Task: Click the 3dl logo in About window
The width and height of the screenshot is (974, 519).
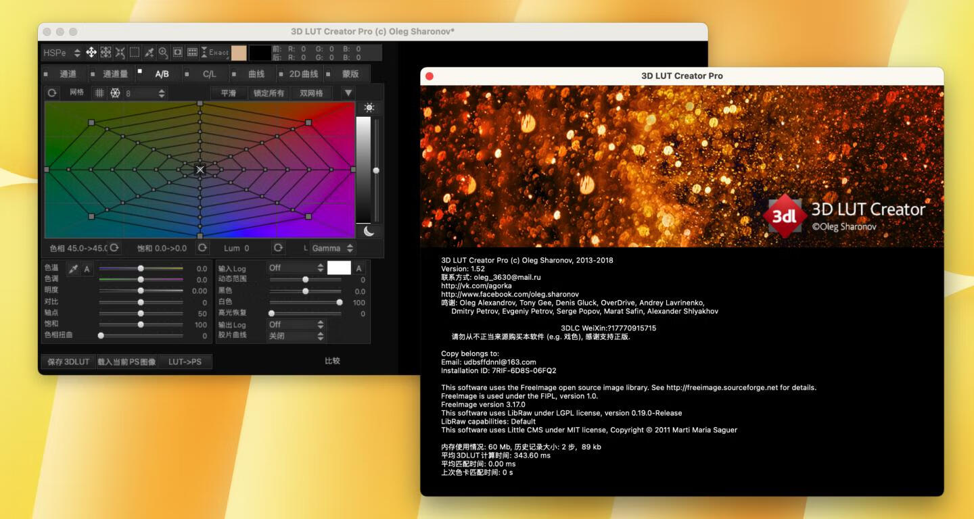Action: [x=784, y=216]
